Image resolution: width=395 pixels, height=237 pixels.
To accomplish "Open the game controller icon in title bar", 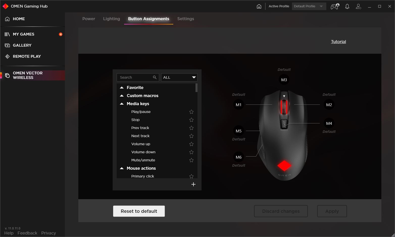I will 335,6.
